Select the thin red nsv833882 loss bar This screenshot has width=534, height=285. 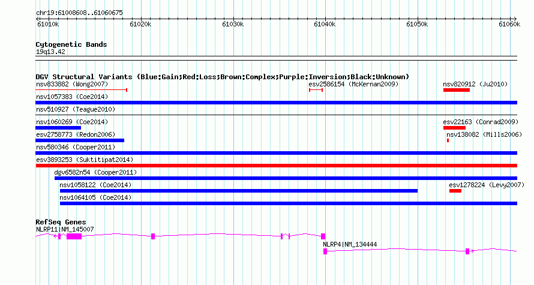82,90
